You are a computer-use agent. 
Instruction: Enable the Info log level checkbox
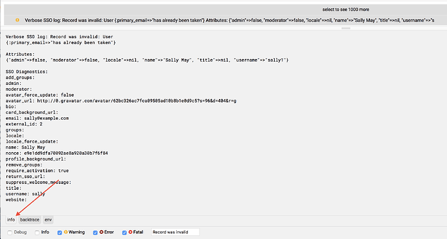click(x=37, y=233)
